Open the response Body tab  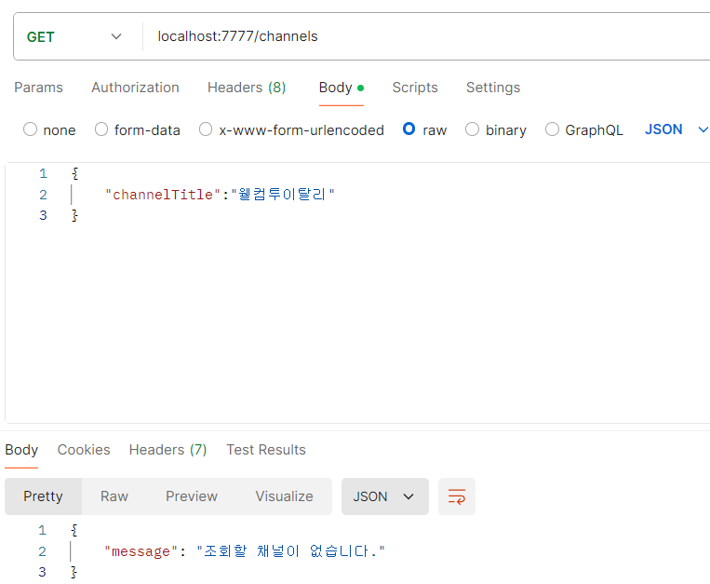tap(21, 450)
